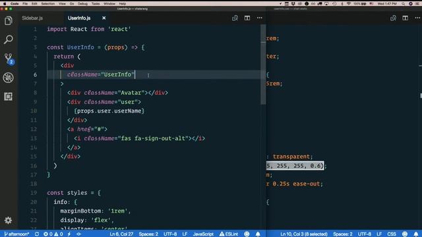Switch to the Sidebar.js tab
Screen dimensions: 422x237
click(32, 18)
